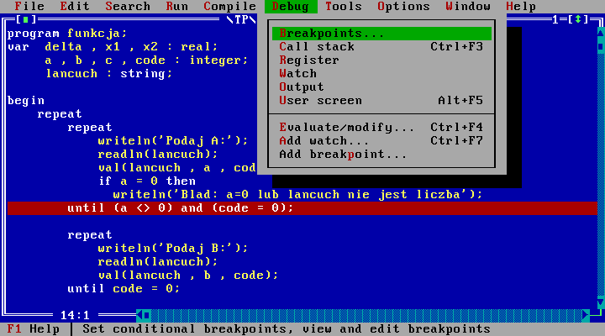This screenshot has height=336, width=605.
Task: Expand the Options menu
Action: click(x=403, y=7)
